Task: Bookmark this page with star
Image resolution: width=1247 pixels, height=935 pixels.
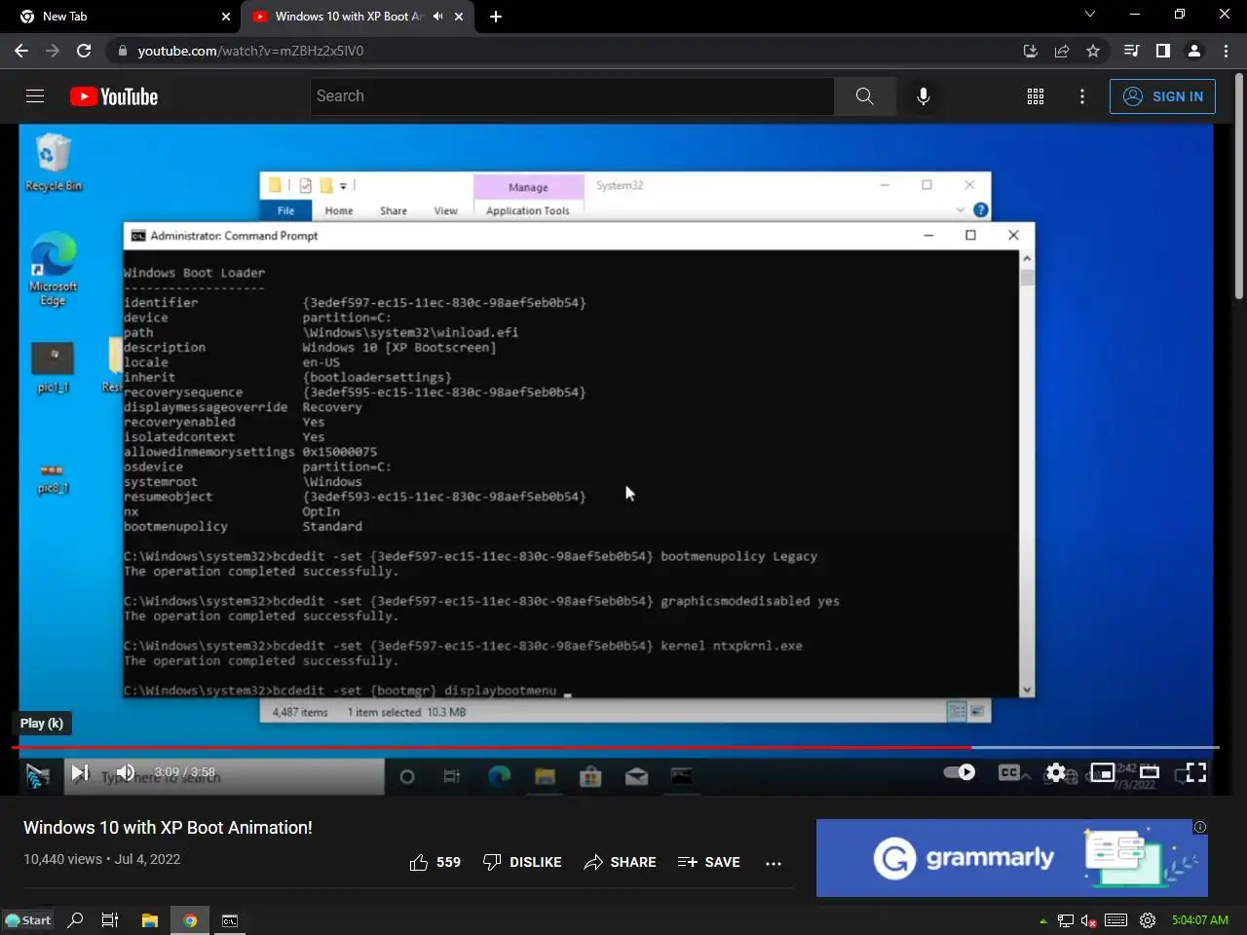Action: point(1093,51)
